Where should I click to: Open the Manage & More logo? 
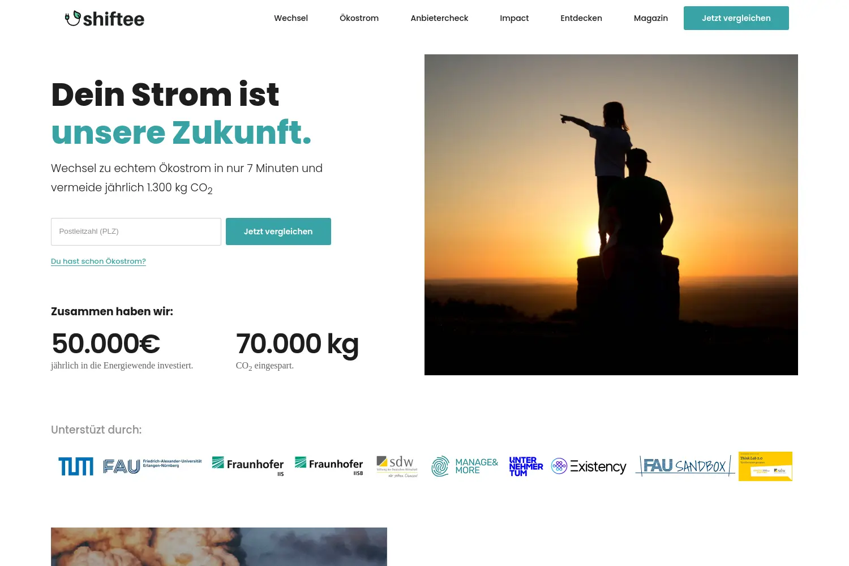465,466
